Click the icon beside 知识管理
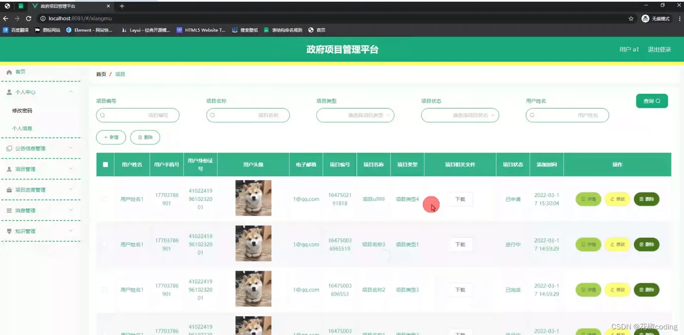The height and width of the screenshot is (335, 684). [9, 231]
